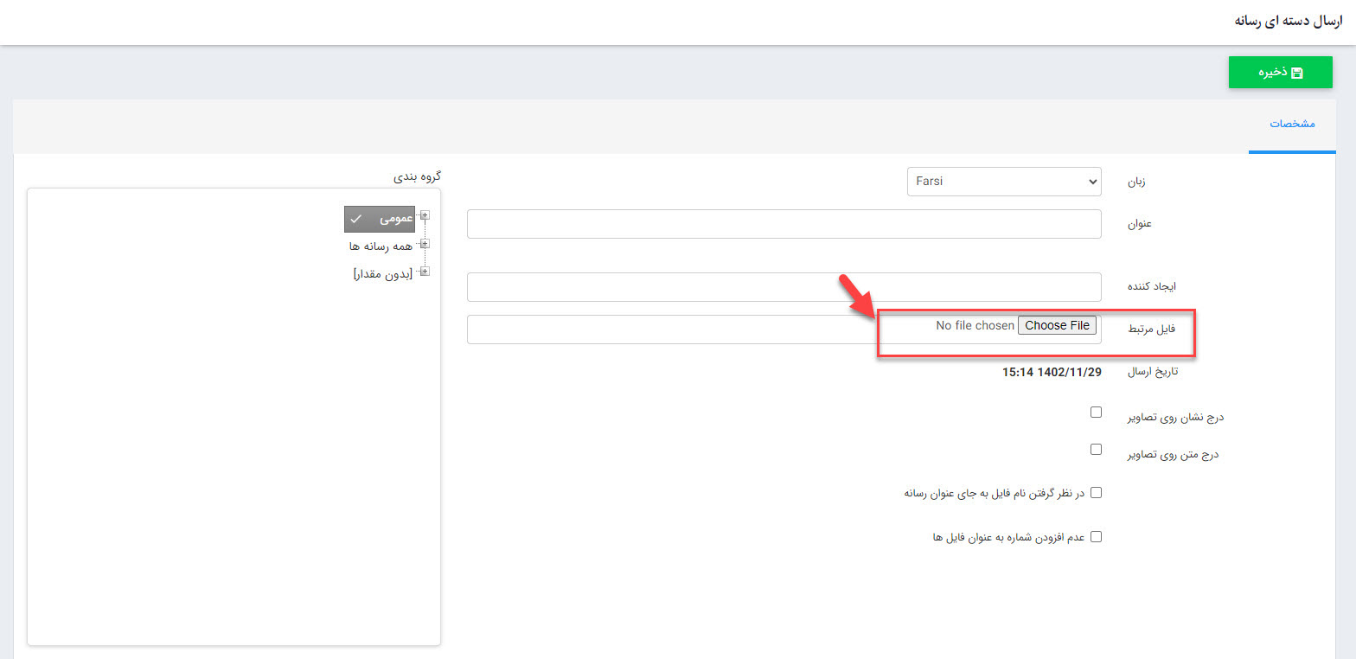
Task: Enable the درج نشان روی تصاویر checkbox
Action: pyautogui.click(x=1096, y=413)
